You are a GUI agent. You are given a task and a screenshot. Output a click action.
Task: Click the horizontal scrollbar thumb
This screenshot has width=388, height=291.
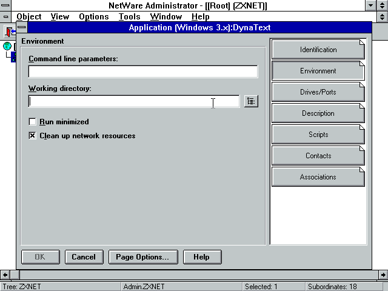click(x=15, y=275)
